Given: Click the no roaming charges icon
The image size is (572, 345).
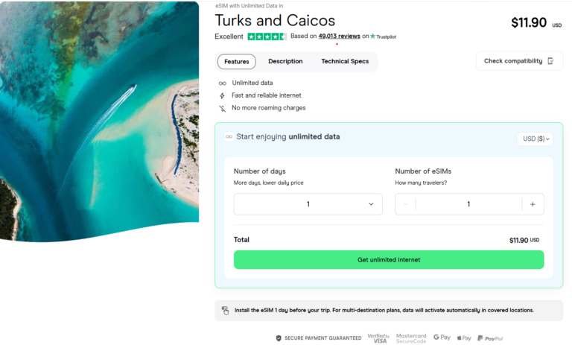Looking at the screenshot, I should [222, 108].
